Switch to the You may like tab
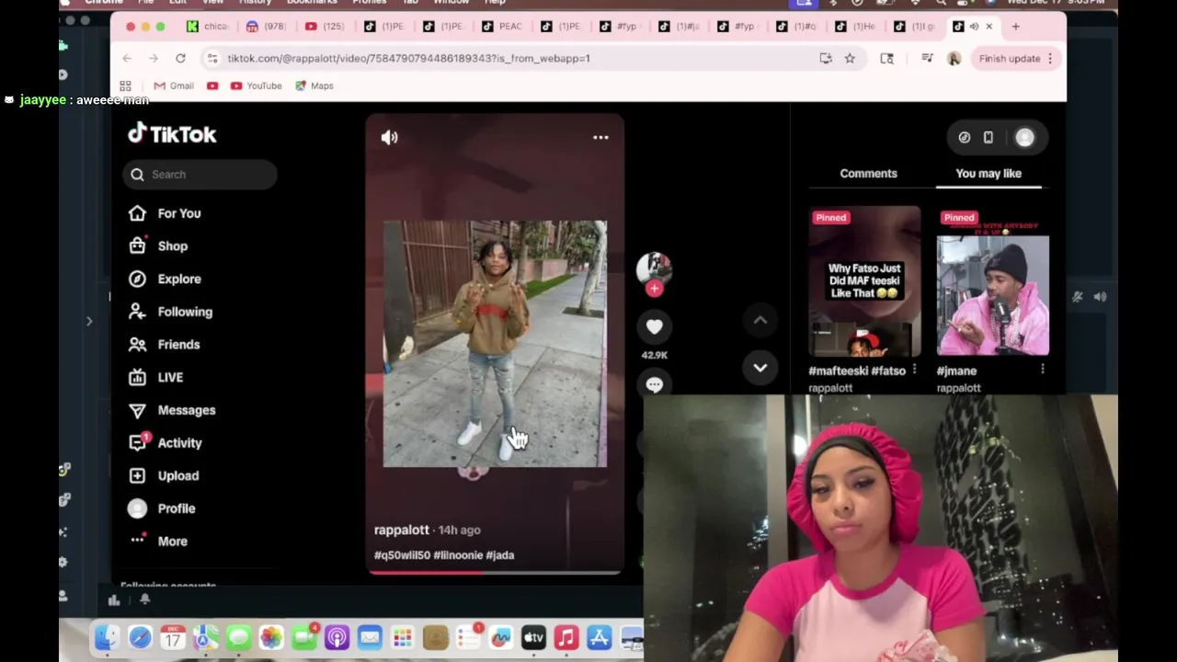 [988, 173]
